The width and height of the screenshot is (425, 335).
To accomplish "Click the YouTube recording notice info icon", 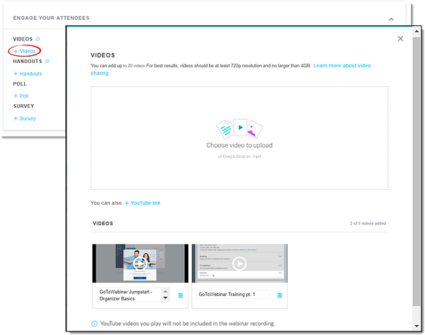I will pyautogui.click(x=94, y=324).
